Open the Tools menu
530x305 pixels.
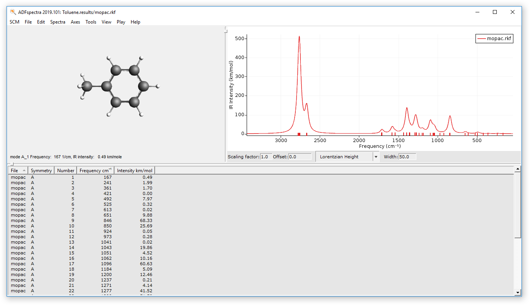[x=91, y=22]
